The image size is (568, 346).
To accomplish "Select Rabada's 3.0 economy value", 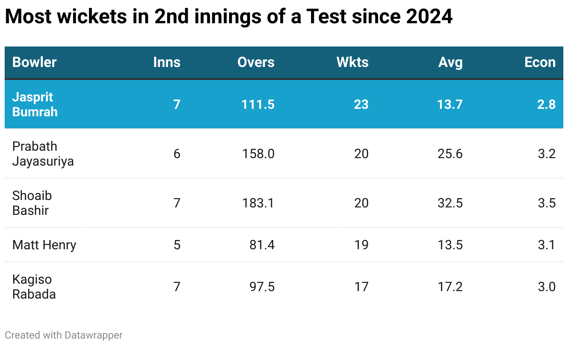I will pos(547,286).
